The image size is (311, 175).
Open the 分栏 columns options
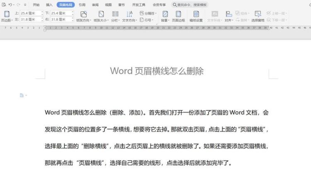point(115,16)
